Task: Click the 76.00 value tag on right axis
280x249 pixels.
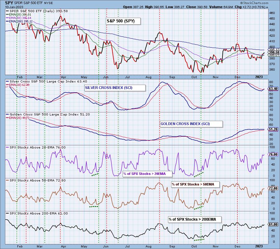Action: [273, 154]
